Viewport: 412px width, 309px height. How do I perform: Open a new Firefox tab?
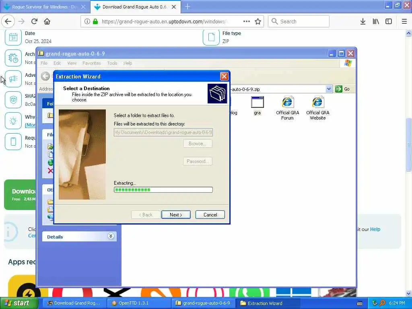point(187,6)
